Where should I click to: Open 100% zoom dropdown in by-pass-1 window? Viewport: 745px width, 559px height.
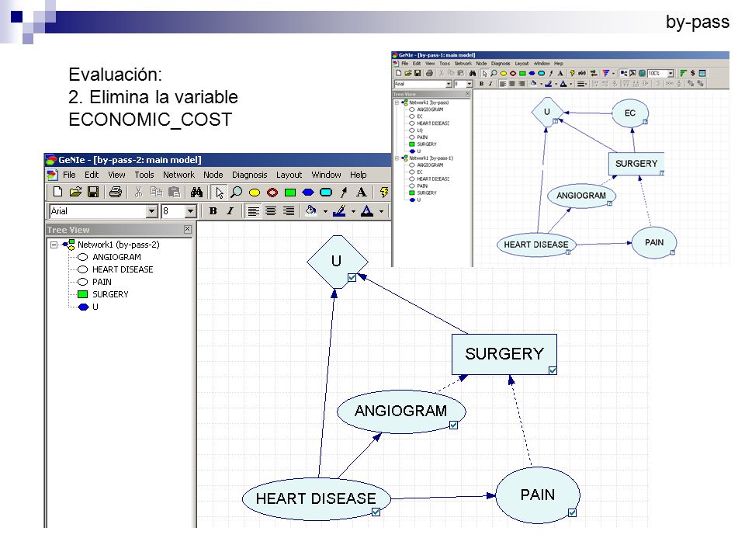coord(670,73)
